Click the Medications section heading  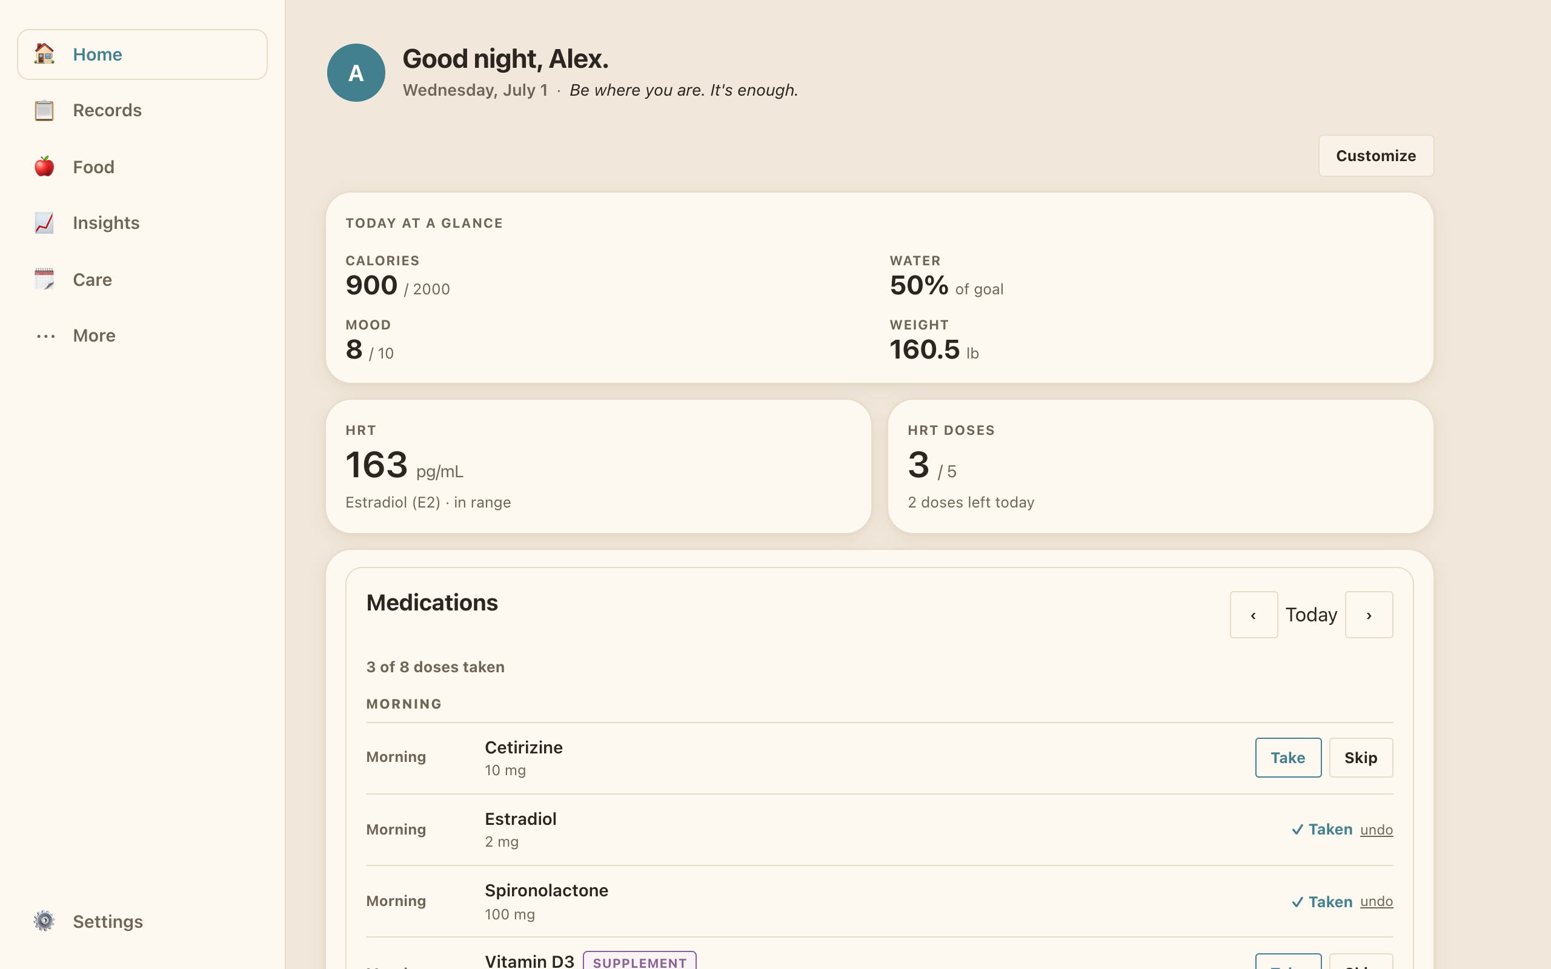click(x=432, y=603)
